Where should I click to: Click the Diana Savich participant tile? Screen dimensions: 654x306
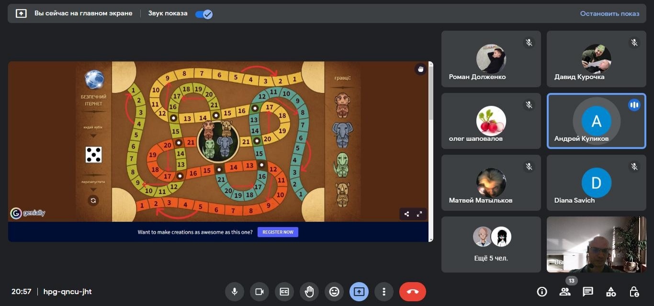597,182
